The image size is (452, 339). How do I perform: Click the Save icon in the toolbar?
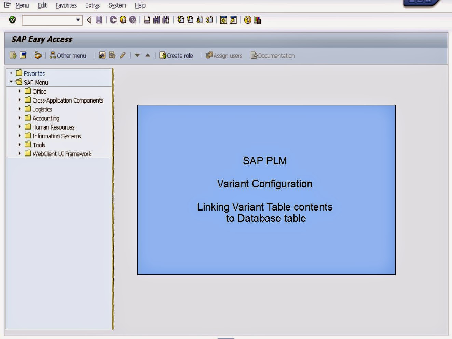tap(98, 20)
